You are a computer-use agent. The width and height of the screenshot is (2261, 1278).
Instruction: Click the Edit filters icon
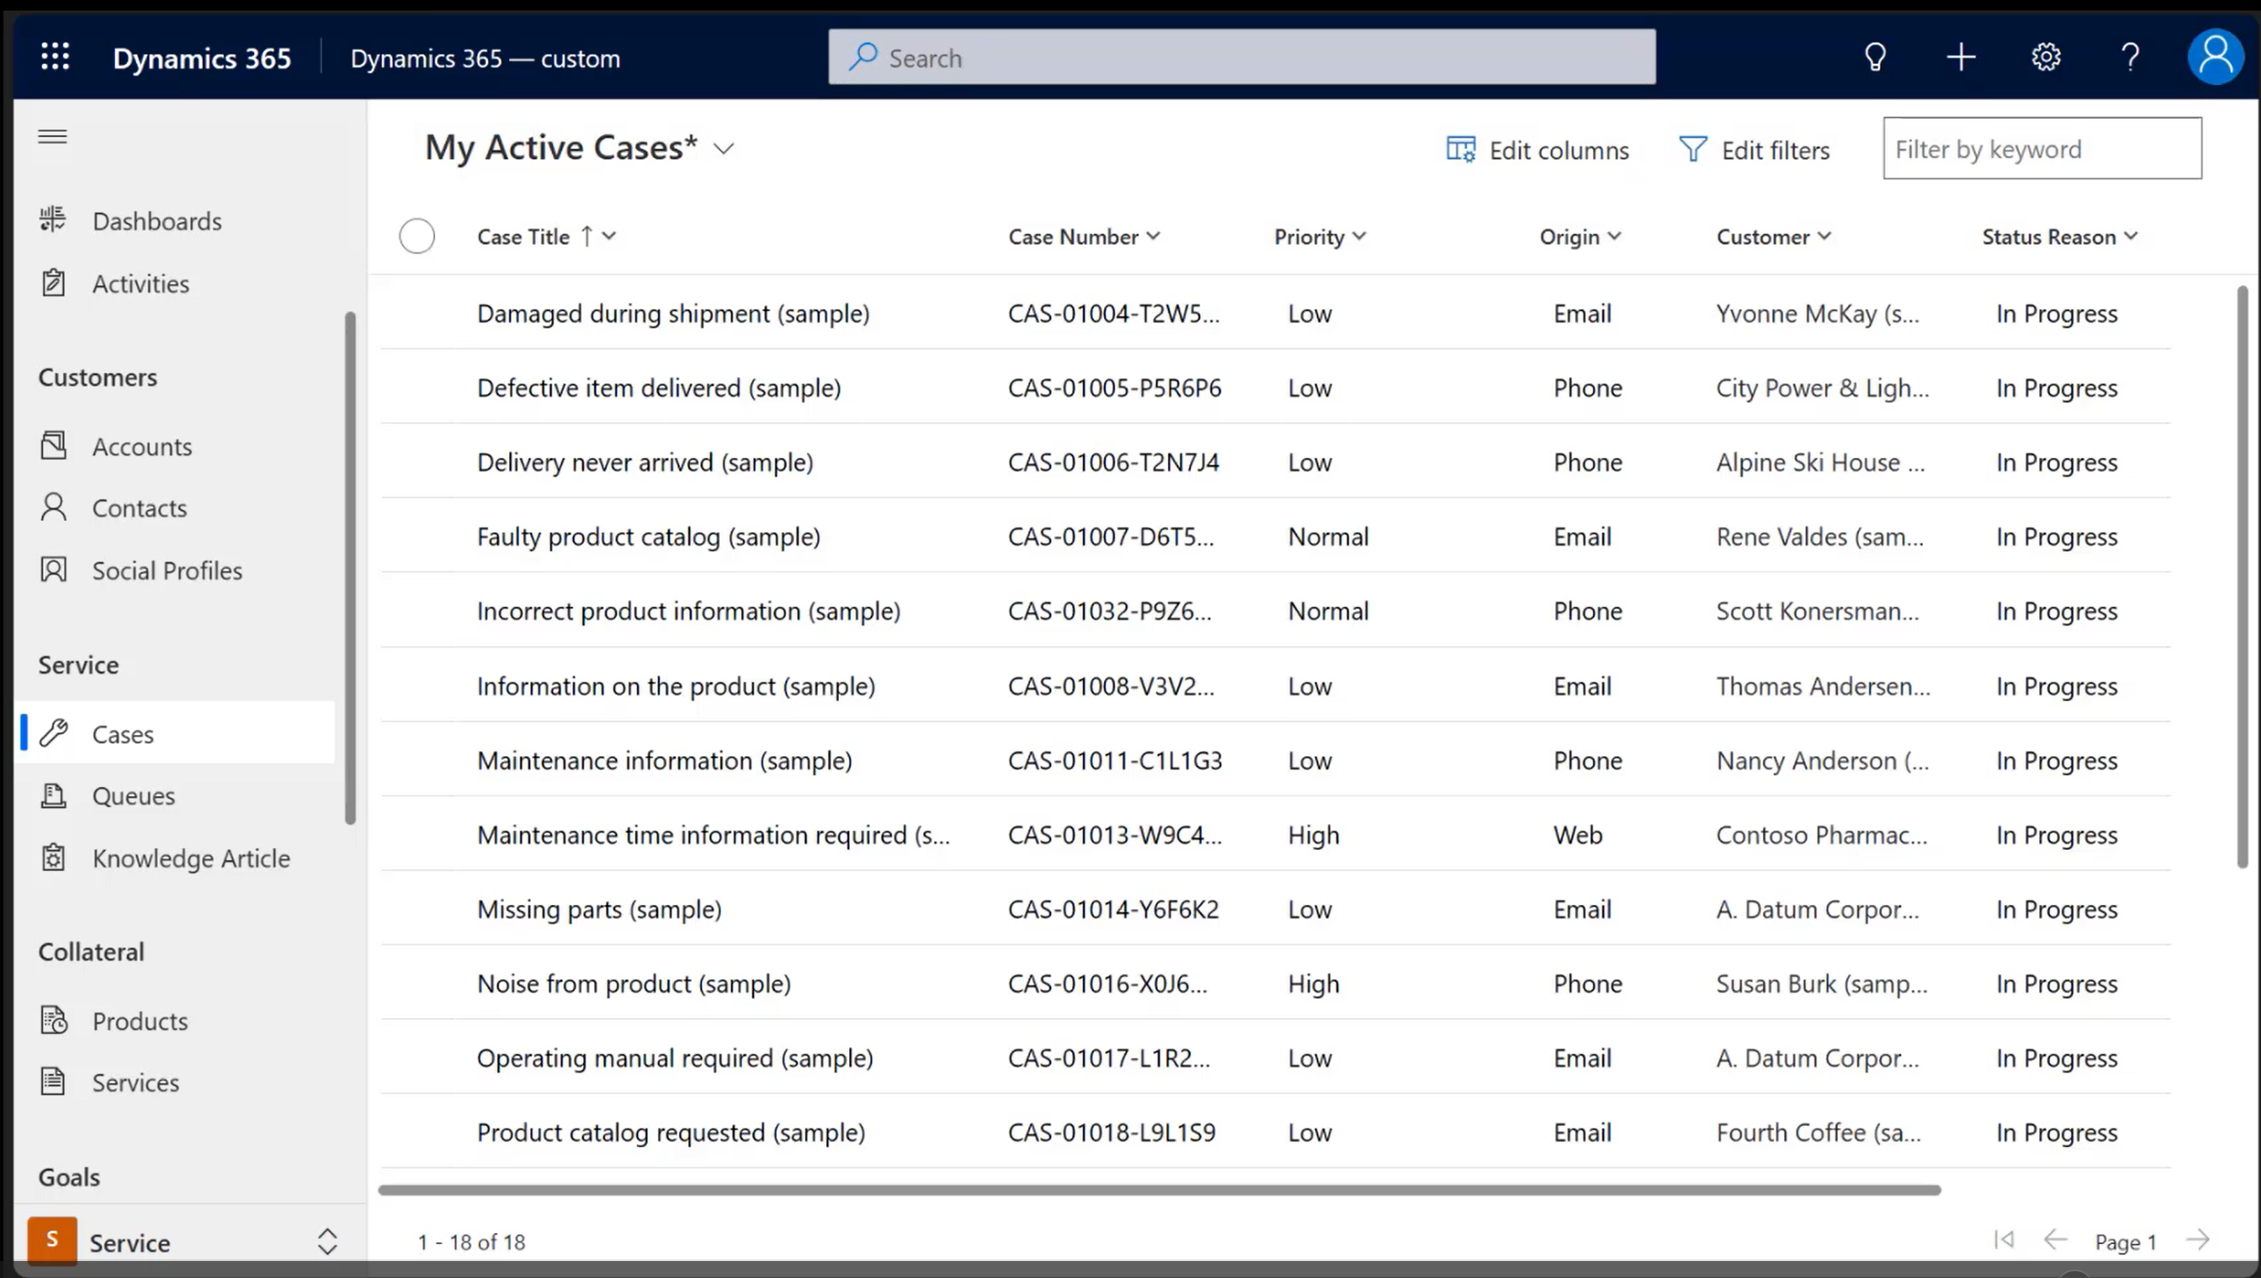coord(1696,148)
